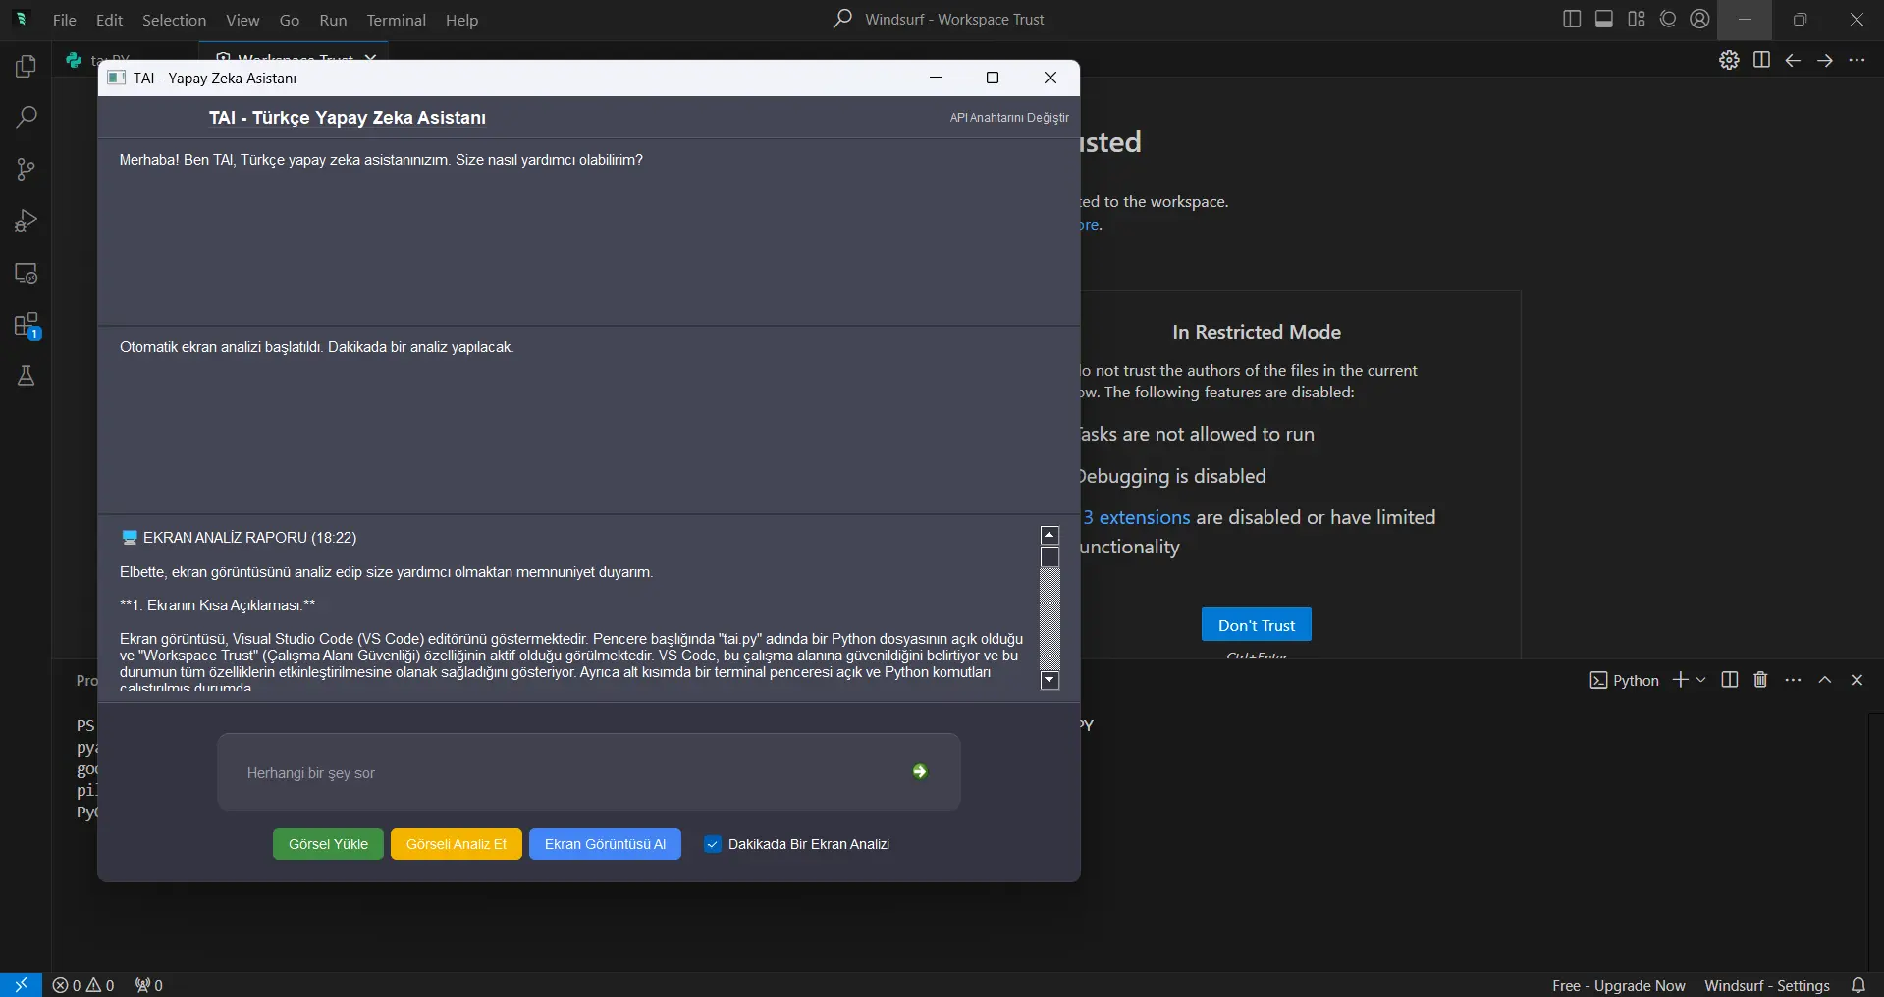Maximize the terminal panel with chevron up
The height and width of the screenshot is (997, 1884).
[1825, 680]
